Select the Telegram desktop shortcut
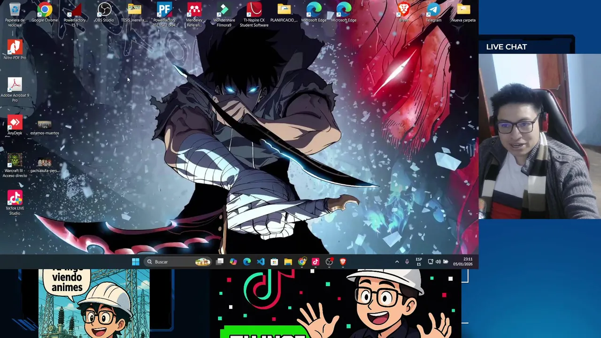 pos(433,13)
